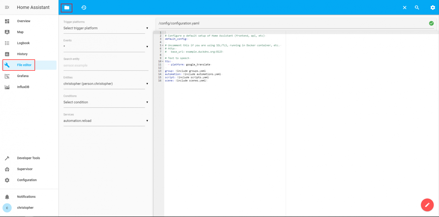Collapse the navigation sidebar
The width and height of the screenshot is (439, 217).
[7, 7]
